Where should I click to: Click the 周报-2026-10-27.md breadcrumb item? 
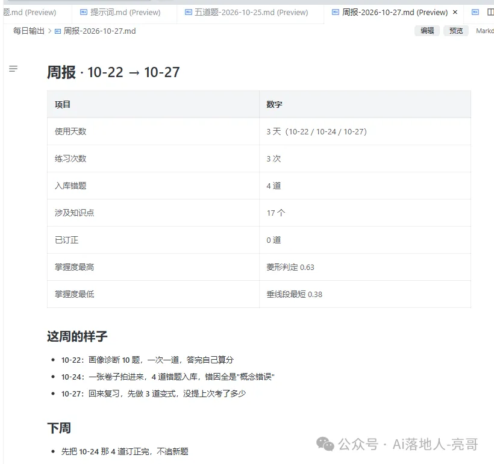pos(99,31)
